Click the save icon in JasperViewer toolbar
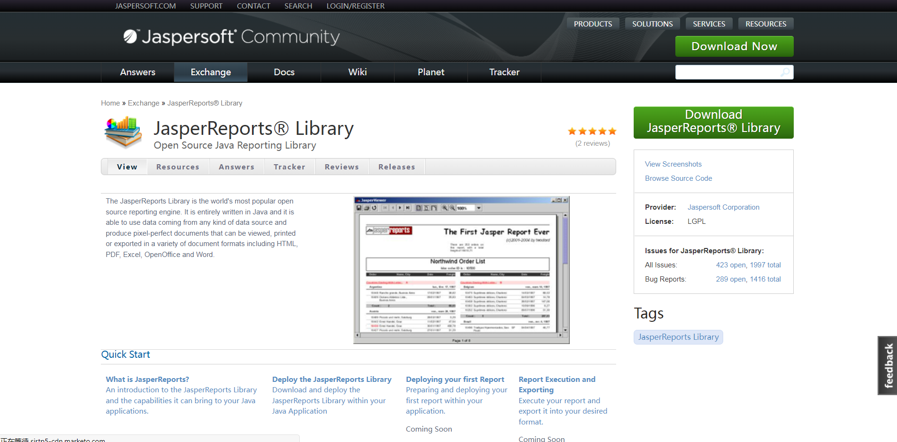The height and width of the screenshot is (442, 897). [x=359, y=208]
